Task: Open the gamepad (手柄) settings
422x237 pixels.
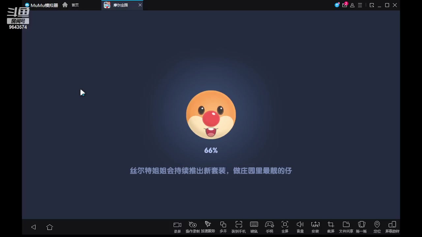Action: pos(269,226)
